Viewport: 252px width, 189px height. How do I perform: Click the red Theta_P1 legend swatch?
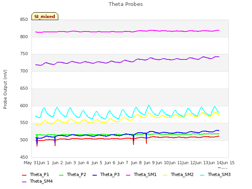[x=24, y=175]
